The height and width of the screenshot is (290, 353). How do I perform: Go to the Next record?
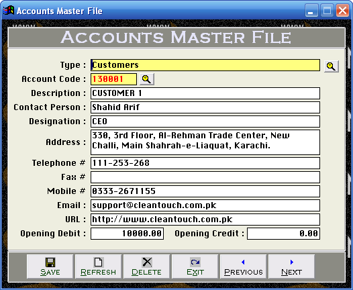[x=291, y=267]
